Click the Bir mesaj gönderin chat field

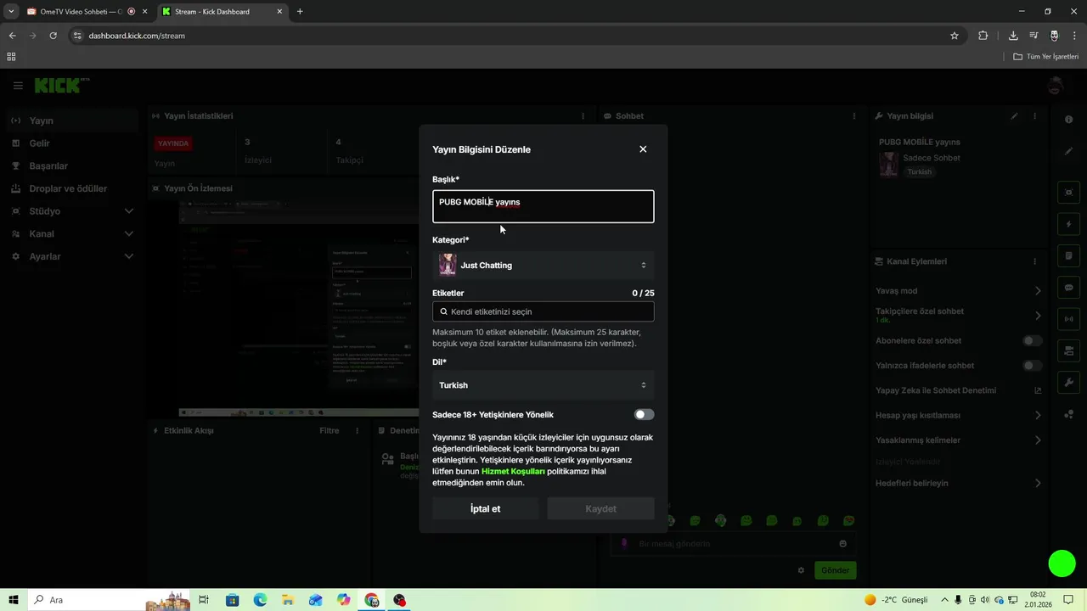[735, 544]
